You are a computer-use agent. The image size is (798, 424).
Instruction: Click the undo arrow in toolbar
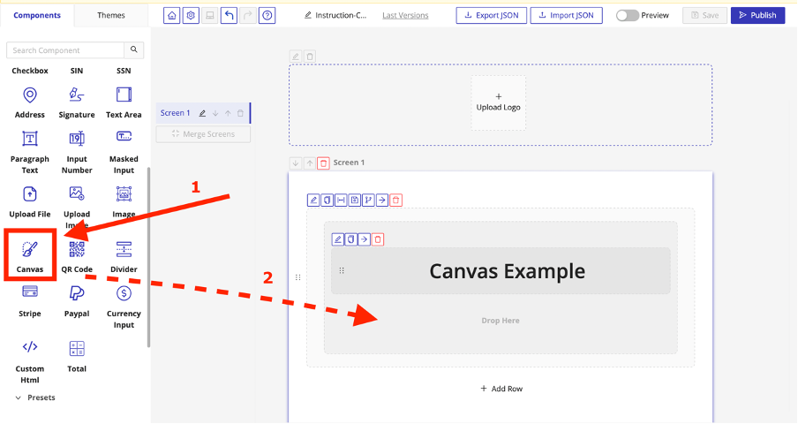pyautogui.click(x=229, y=15)
